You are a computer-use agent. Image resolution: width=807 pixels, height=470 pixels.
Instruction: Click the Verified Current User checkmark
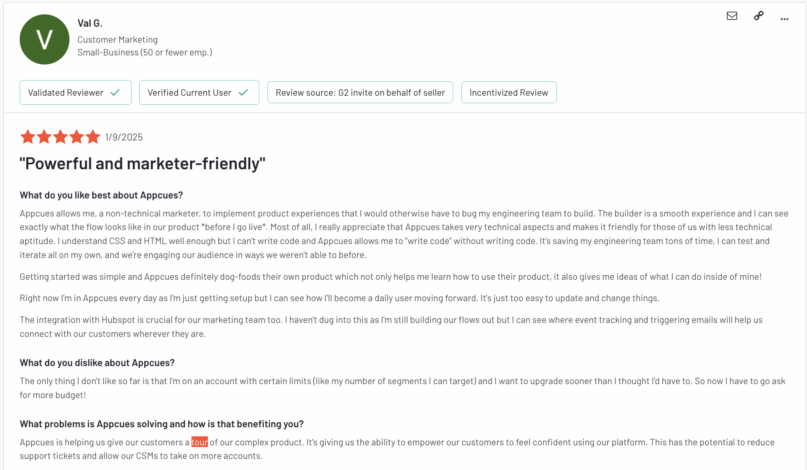click(x=243, y=92)
